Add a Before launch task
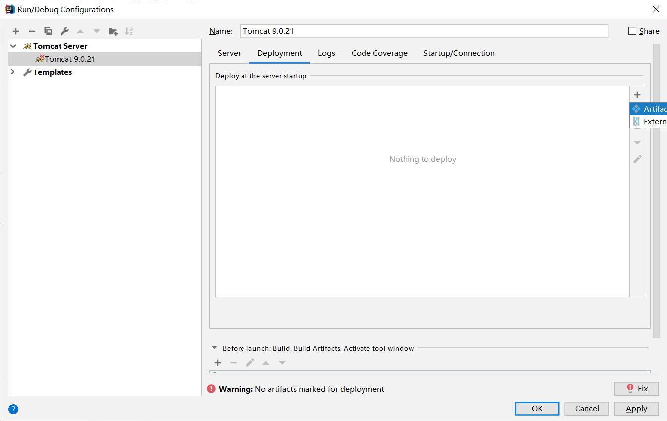Image resolution: width=667 pixels, height=421 pixels. pyautogui.click(x=218, y=363)
